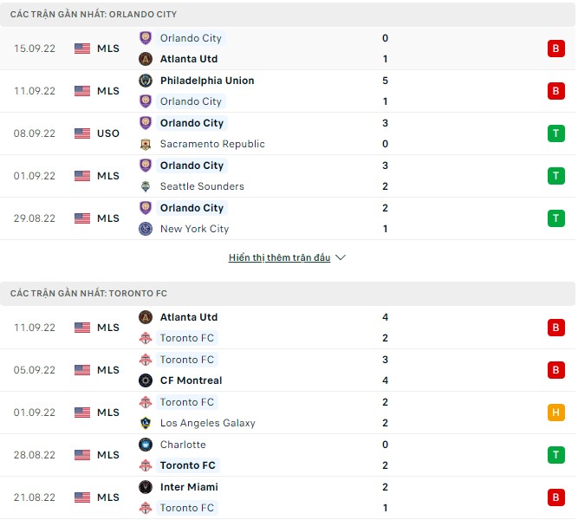578x520 pixels.
Task: Expand more matches with the chevron arrow
Action: tap(341, 258)
